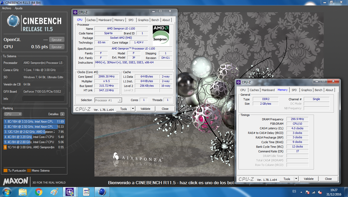Launch Google Chrome from the taskbar
Viewport: 348px width, 197px height.
pyautogui.click(x=39, y=192)
